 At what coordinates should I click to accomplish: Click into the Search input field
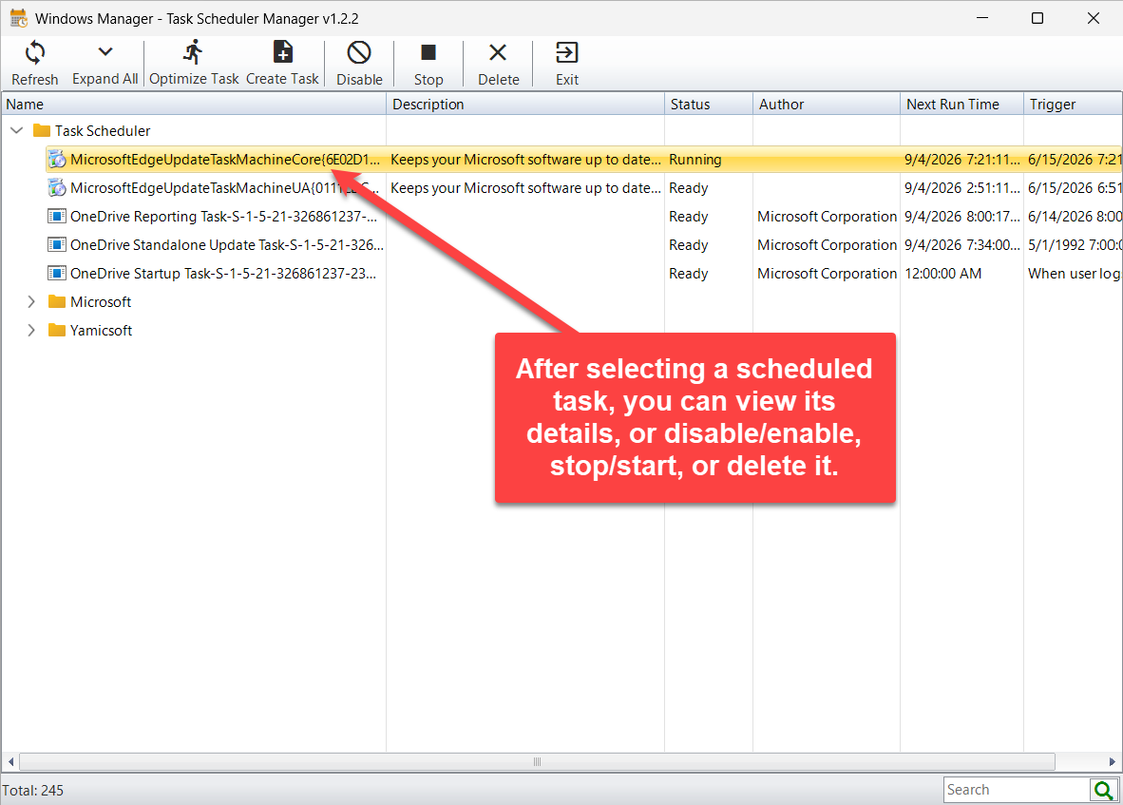(x=1016, y=790)
